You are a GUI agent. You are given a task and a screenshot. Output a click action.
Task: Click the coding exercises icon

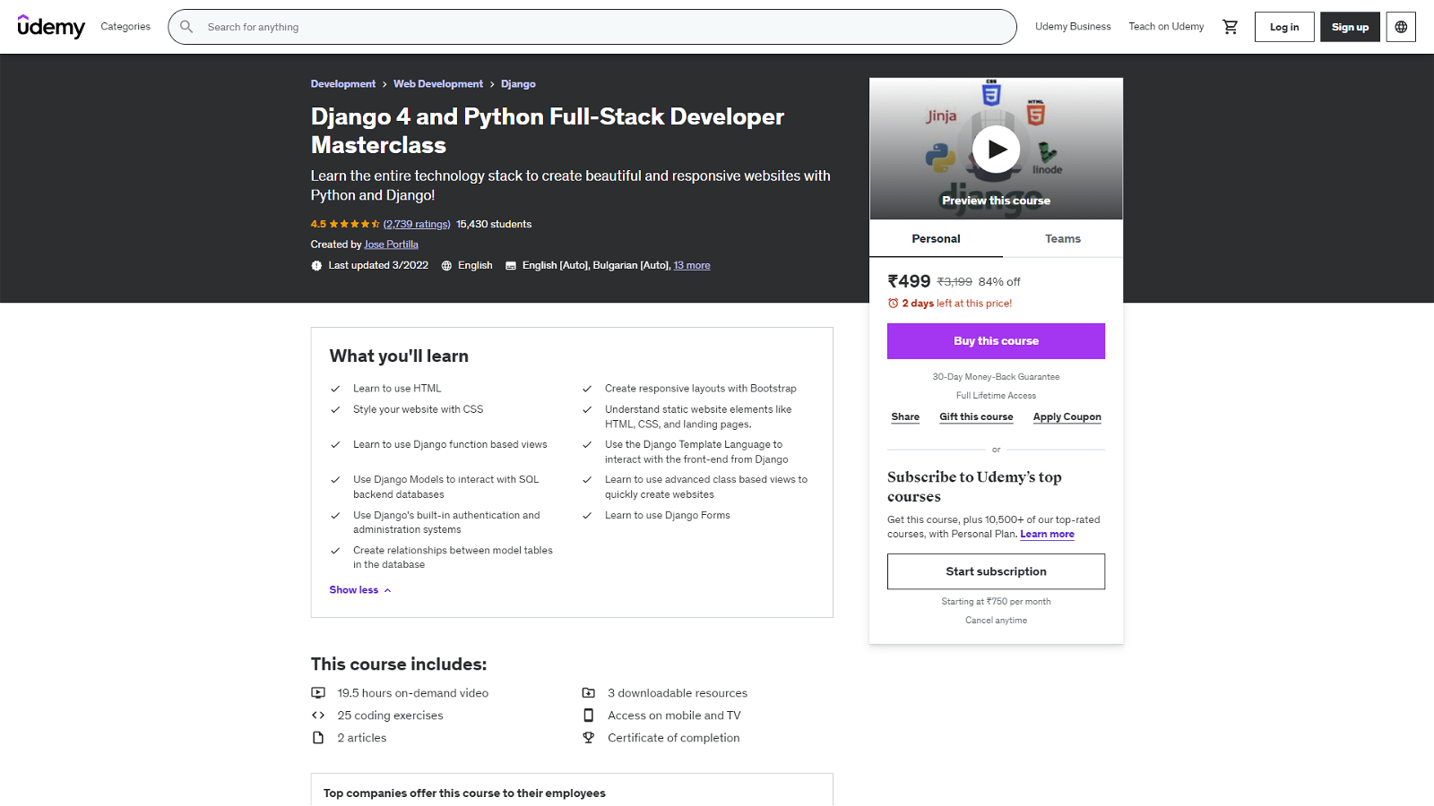tap(318, 716)
